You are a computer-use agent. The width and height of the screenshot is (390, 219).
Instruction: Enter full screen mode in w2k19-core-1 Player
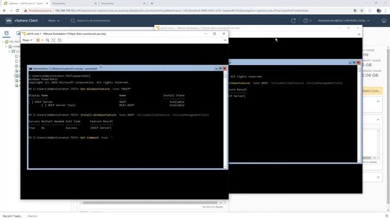click(x=53, y=40)
